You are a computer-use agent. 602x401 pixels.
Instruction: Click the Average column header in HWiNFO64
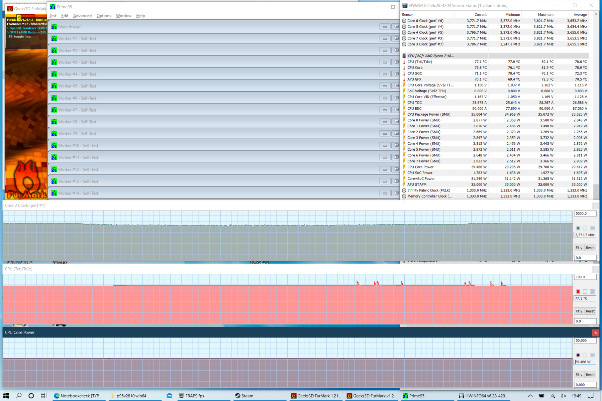[572, 15]
